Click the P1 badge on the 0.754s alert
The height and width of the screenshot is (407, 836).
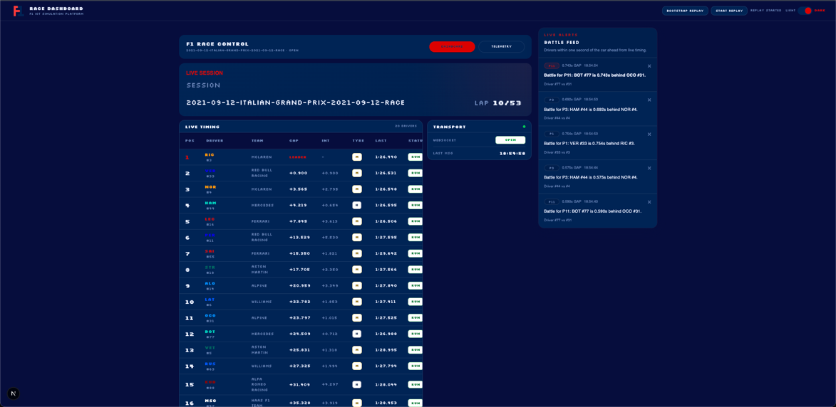(552, 134)
